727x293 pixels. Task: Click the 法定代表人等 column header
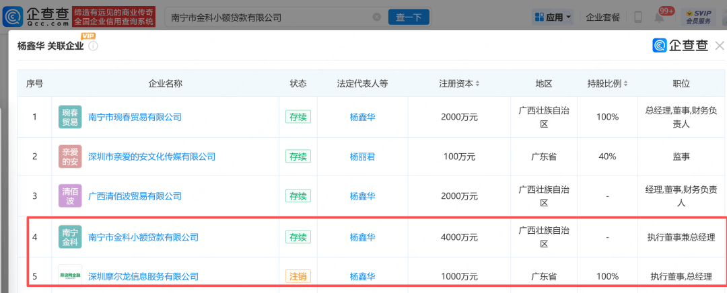363,84
